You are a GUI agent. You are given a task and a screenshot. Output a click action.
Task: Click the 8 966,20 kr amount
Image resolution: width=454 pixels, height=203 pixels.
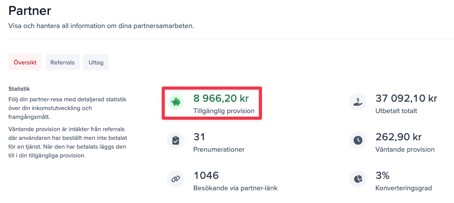[x=221, y=98]
